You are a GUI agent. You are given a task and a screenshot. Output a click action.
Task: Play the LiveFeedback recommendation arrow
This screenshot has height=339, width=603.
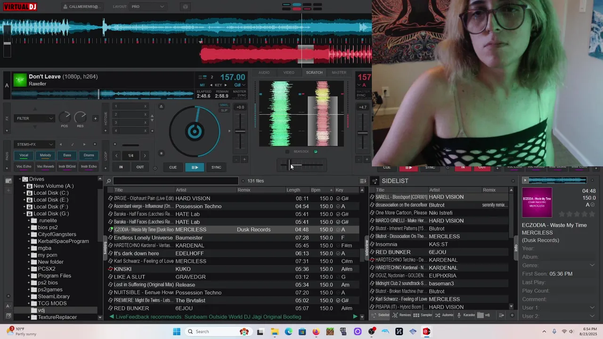click(355, 316)
